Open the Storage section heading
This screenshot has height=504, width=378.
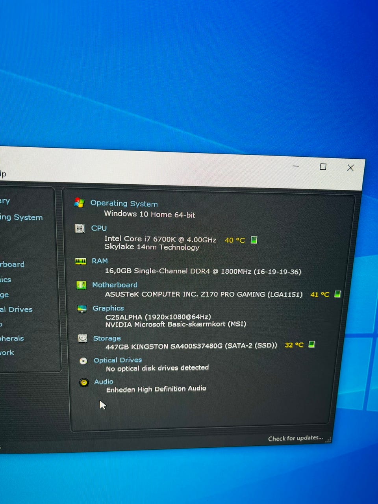coord(107,338)
